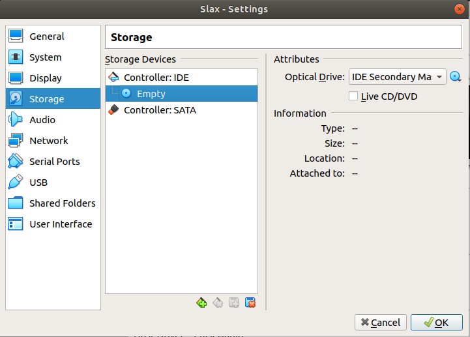Select the Storage settings category
470x337 pixels.
point(53,98)
